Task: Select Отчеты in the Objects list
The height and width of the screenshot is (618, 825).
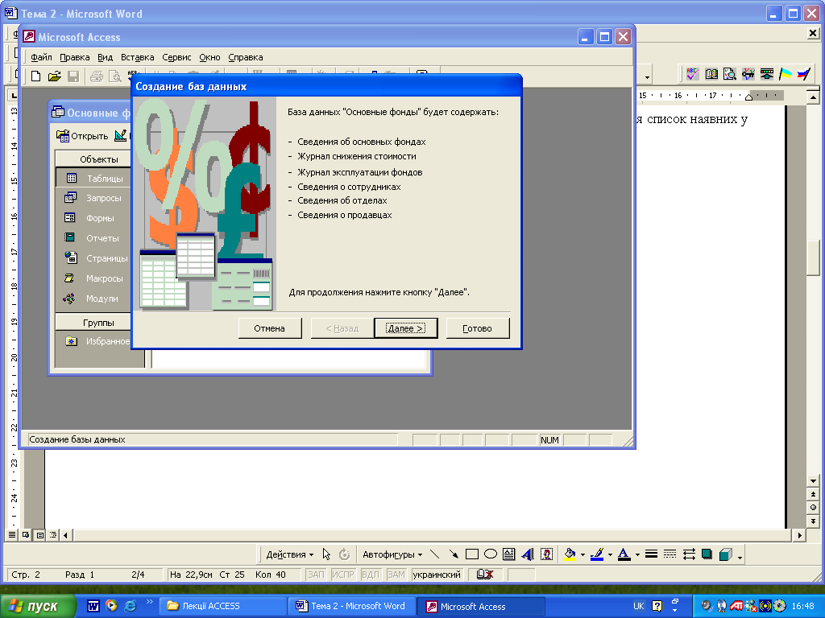Action: (93, 238)
